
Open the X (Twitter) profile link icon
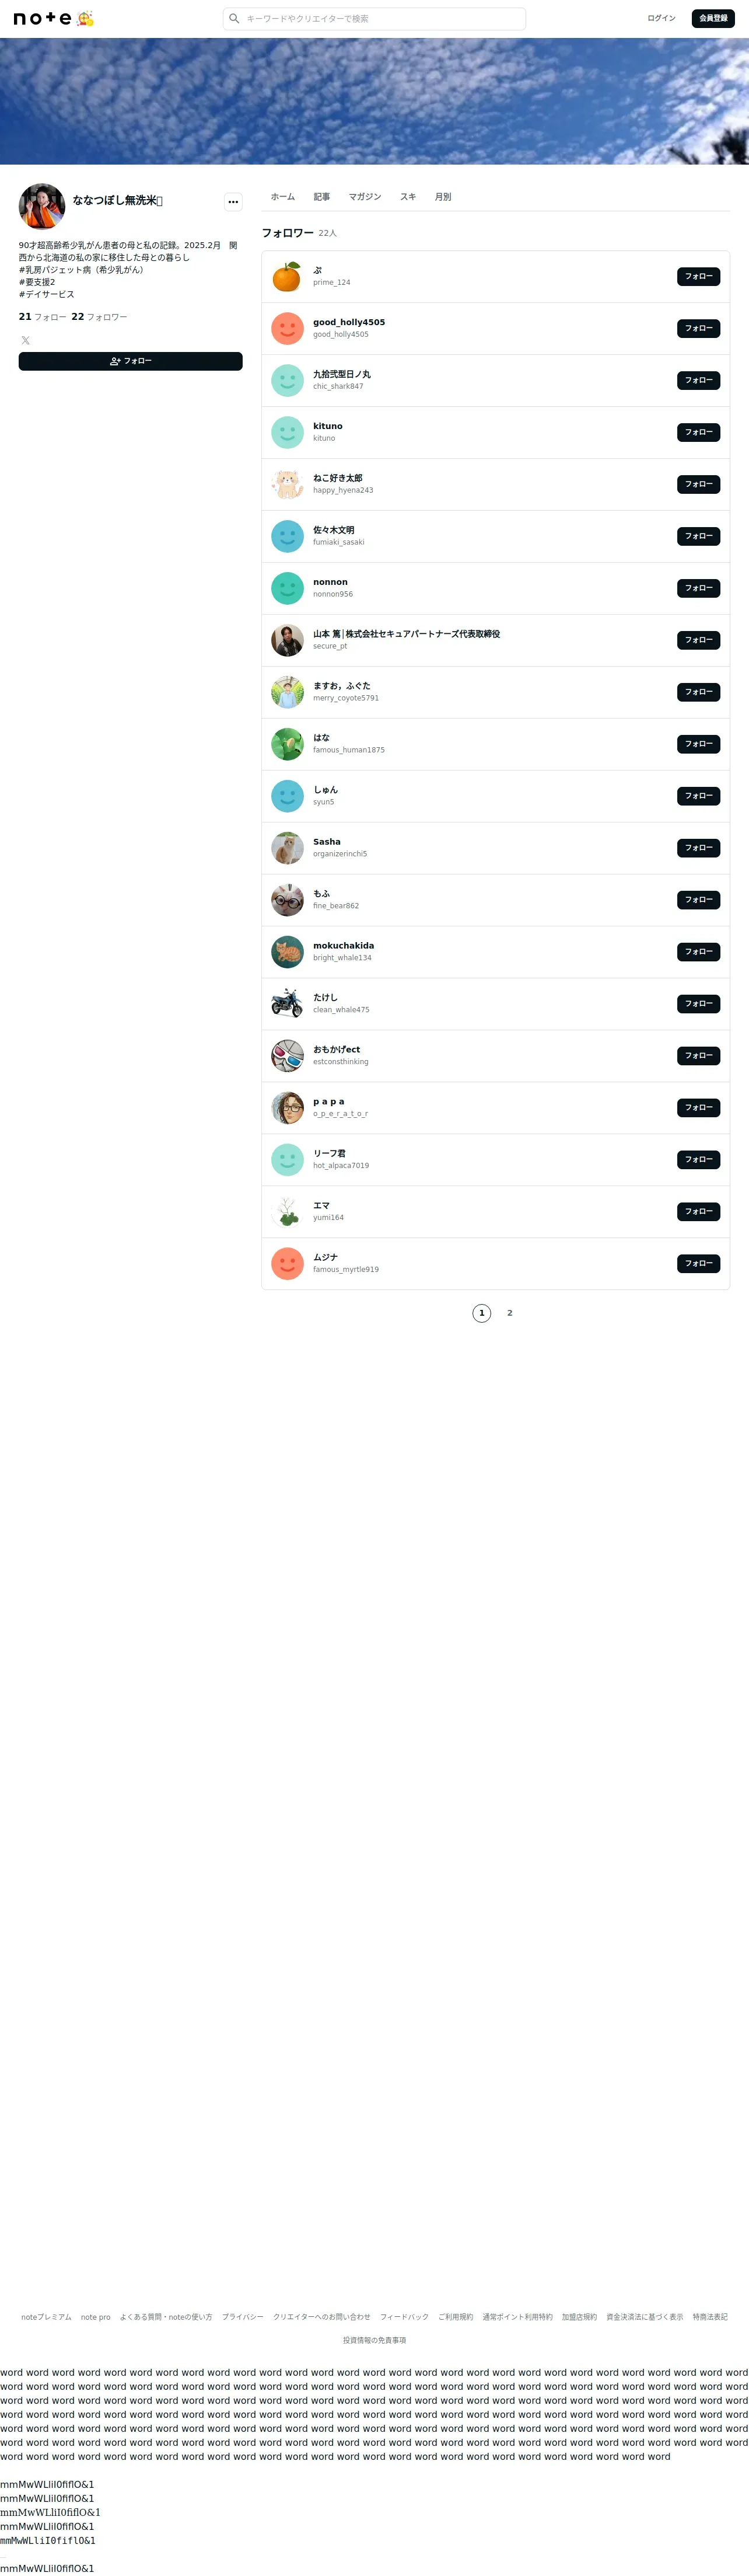tap(26, 341)
